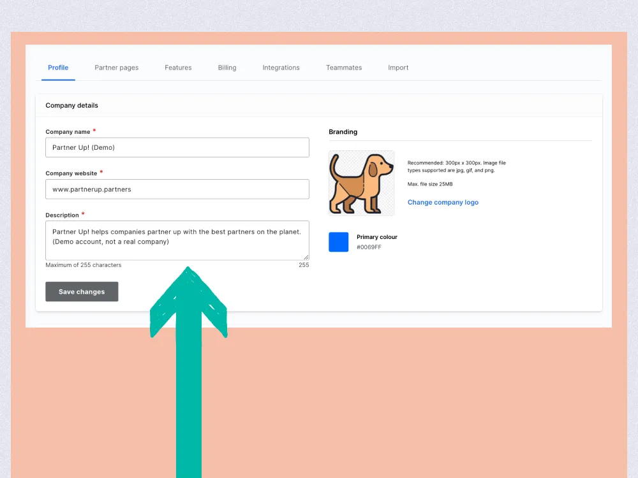Click the Company name input field
Screen dimensions: 638x478
[x=177, y=147]
